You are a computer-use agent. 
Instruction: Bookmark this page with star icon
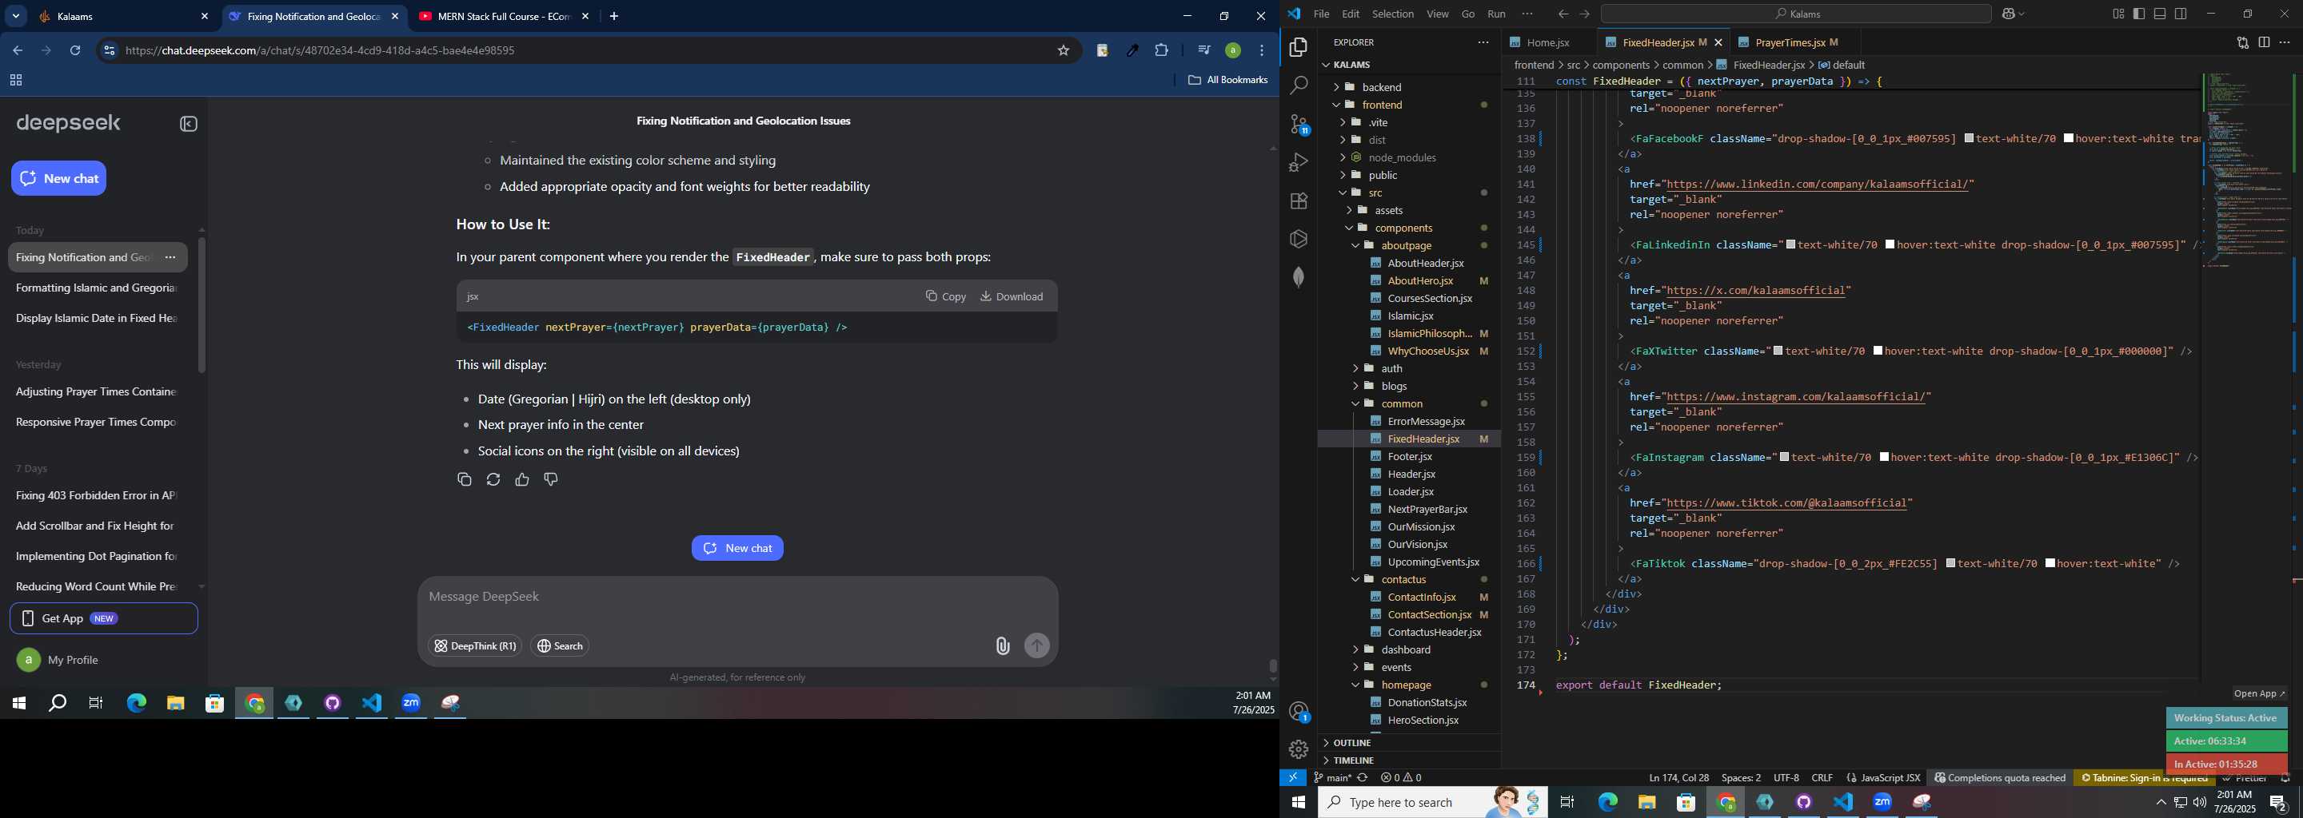pos(1063,51)
